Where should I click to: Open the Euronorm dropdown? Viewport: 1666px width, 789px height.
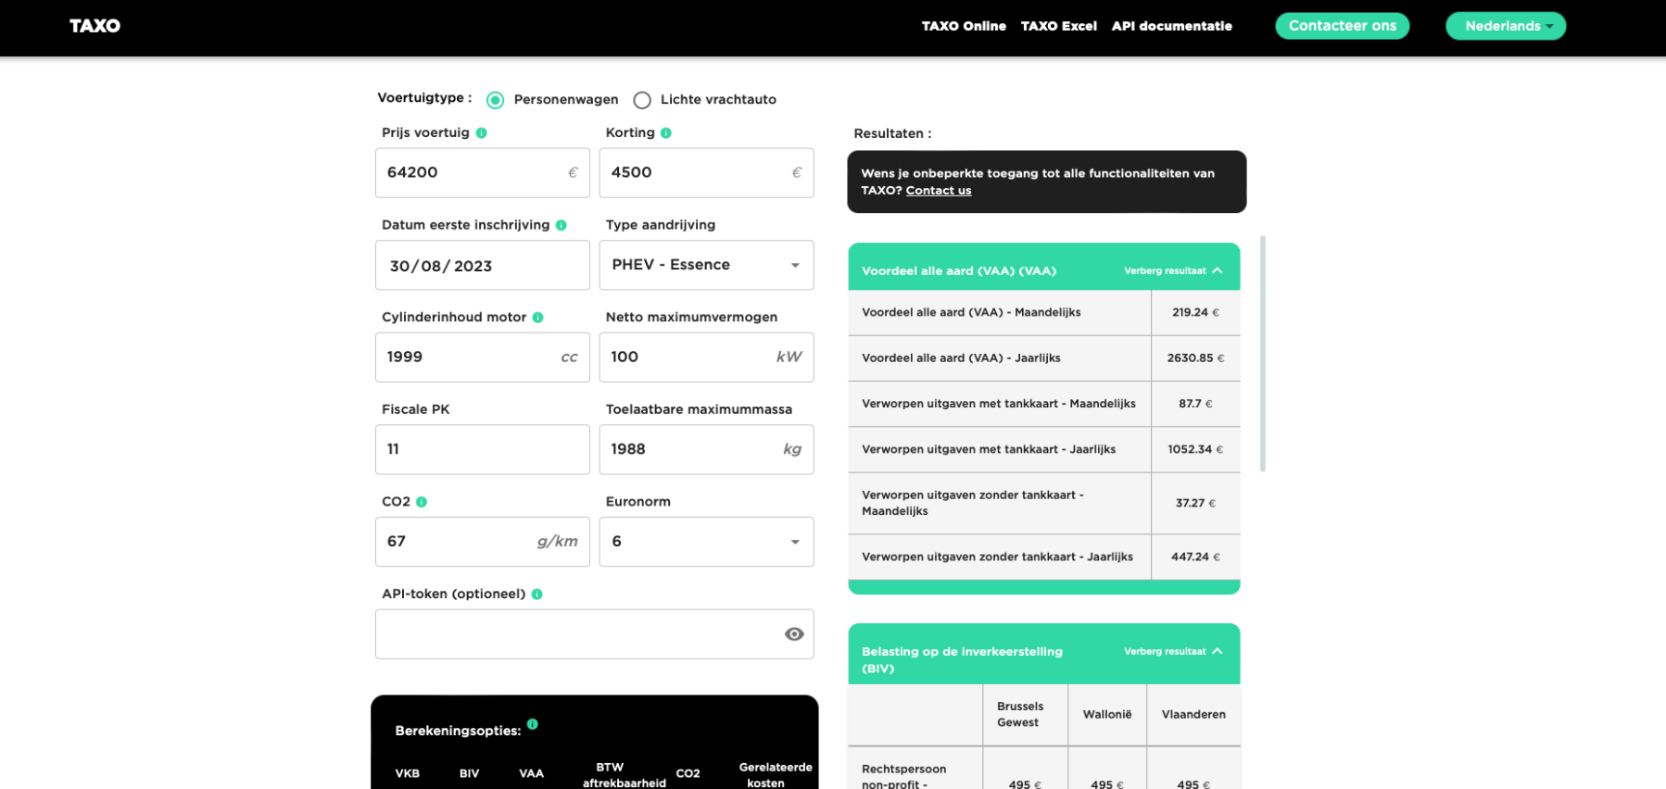point(706,542)
